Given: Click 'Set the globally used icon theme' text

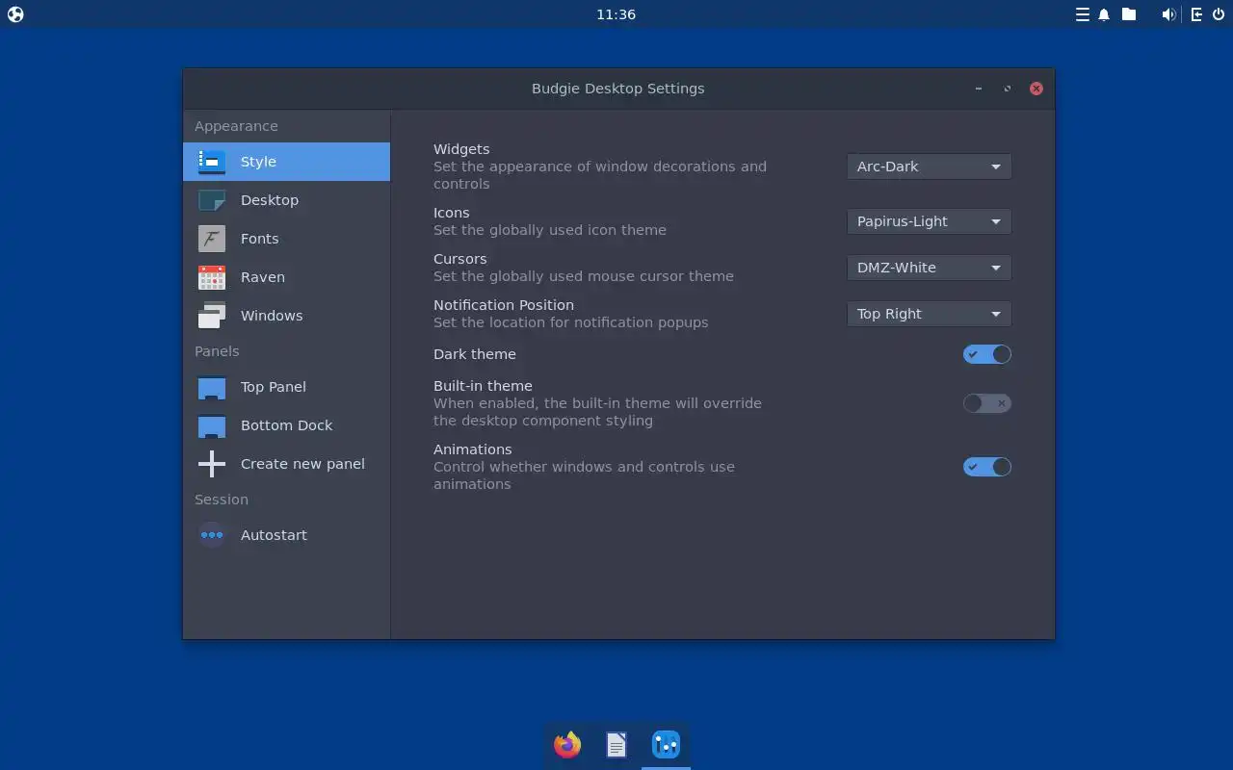Looking at the screenshot, I should (550, 230).
